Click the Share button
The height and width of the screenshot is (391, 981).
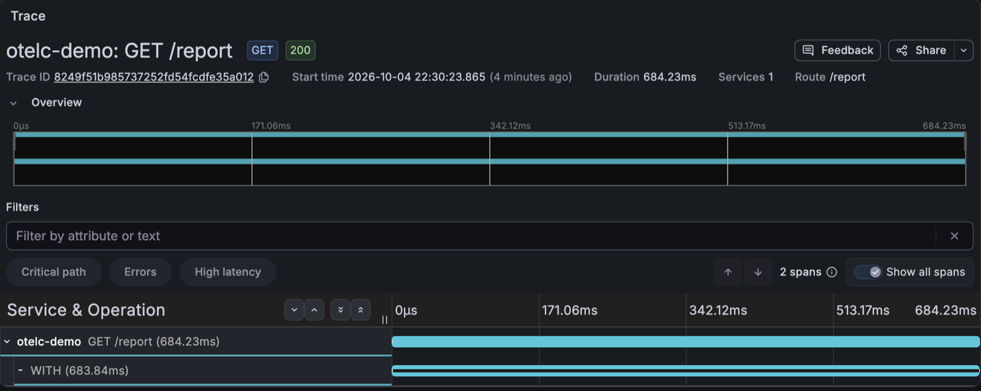click(x=921, y=50)
